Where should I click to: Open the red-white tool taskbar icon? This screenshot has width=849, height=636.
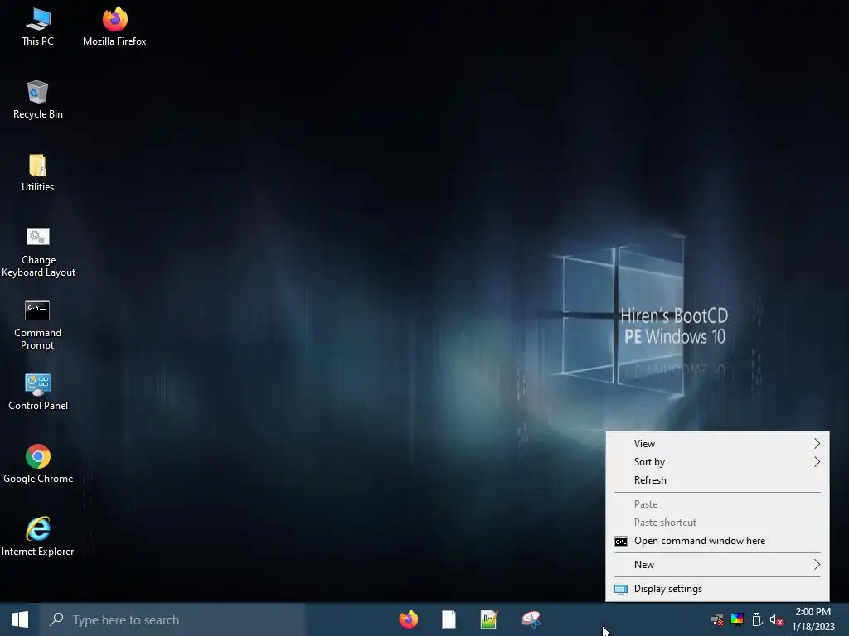tap(531, 619)
